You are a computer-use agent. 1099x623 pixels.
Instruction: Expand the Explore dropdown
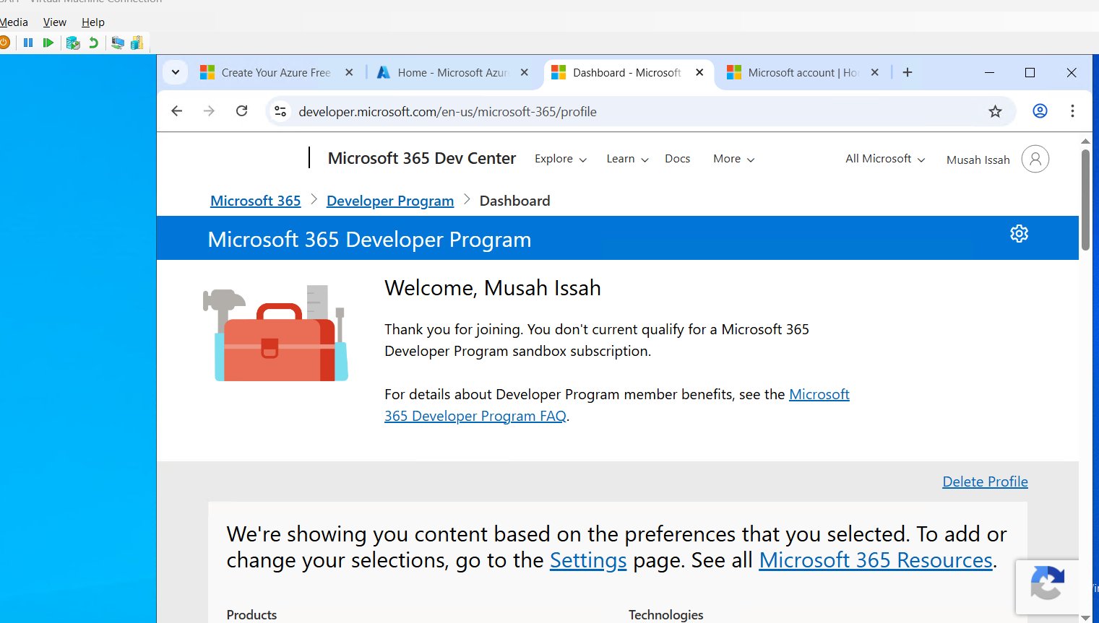(560, 159)
